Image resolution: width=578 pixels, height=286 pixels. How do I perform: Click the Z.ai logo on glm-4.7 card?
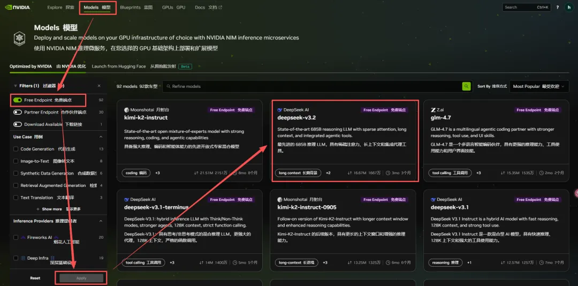(433, 110)
